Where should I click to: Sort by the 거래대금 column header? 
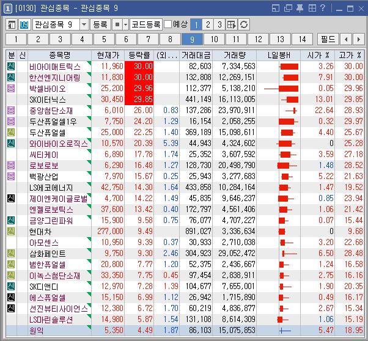pyautogui.click(x=196, y=56)
